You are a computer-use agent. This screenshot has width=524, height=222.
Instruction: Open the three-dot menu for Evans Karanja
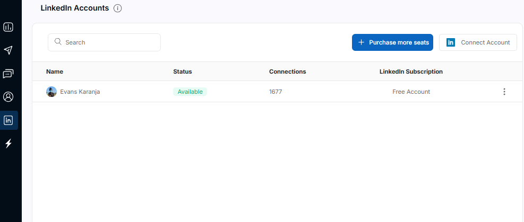coord(504,92)
